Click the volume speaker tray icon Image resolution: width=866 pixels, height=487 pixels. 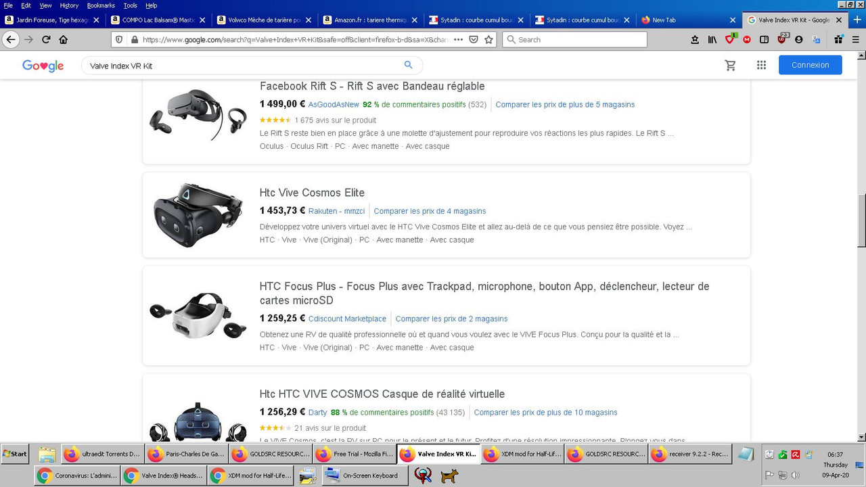[795, 476]
